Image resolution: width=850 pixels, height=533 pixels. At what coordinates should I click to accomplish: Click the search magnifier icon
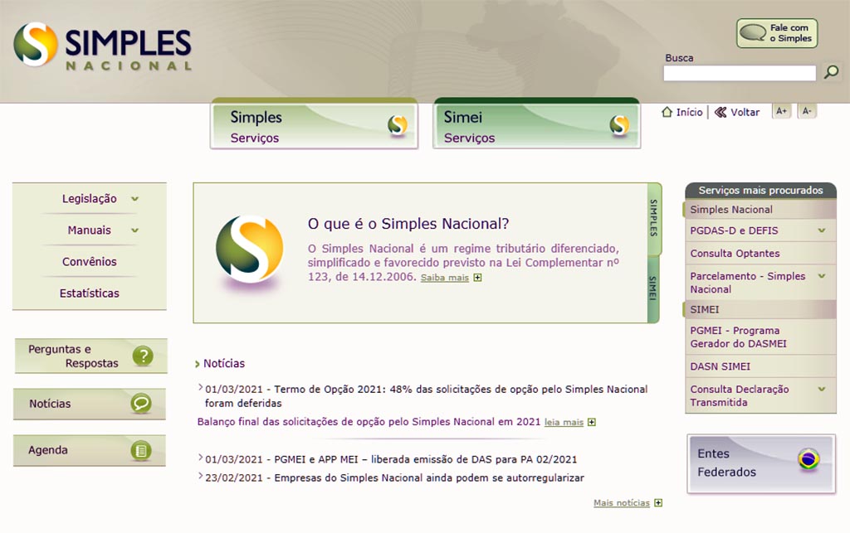(831, 72)
